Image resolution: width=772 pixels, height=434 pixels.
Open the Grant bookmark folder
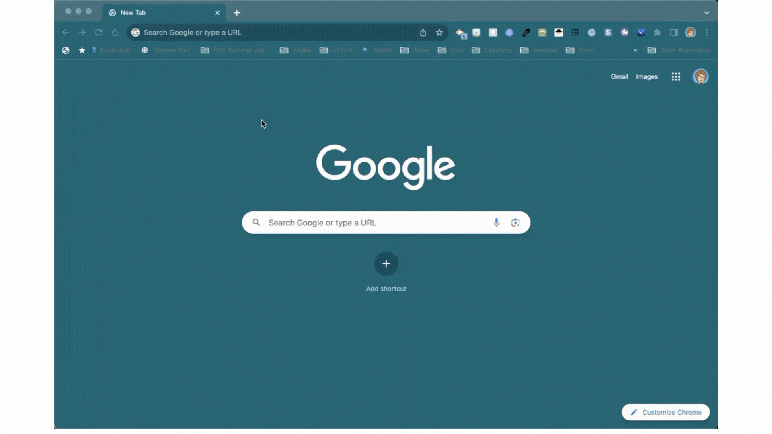click(580, 50)
